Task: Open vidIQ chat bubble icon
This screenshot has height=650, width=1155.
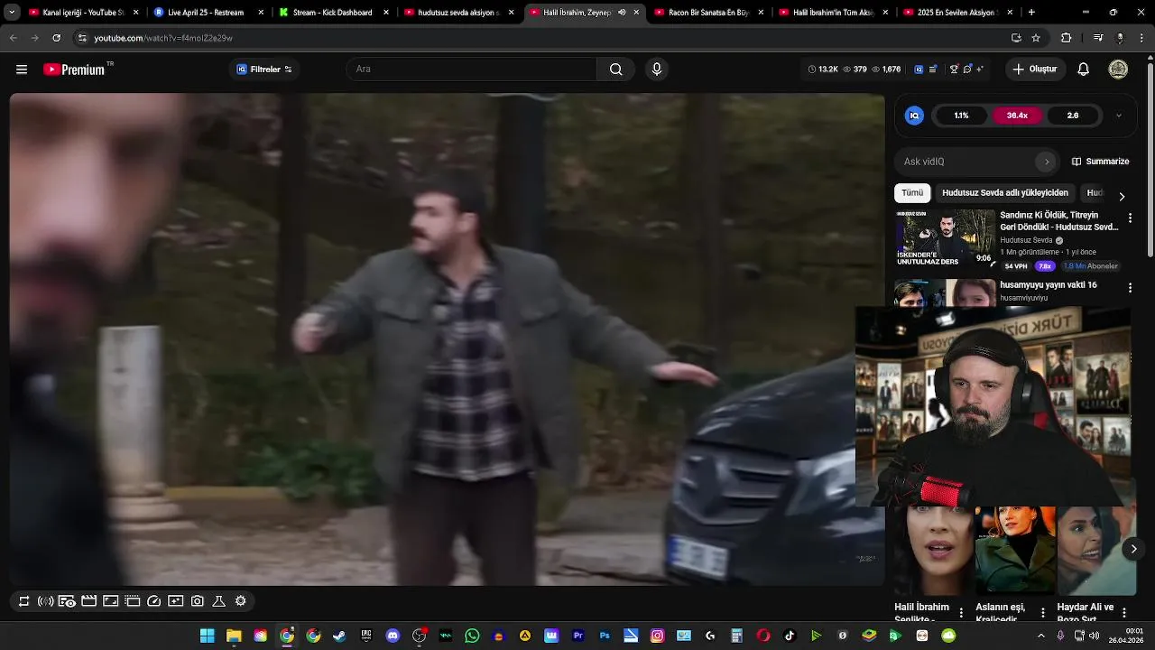Action: (x=967, y=70)
